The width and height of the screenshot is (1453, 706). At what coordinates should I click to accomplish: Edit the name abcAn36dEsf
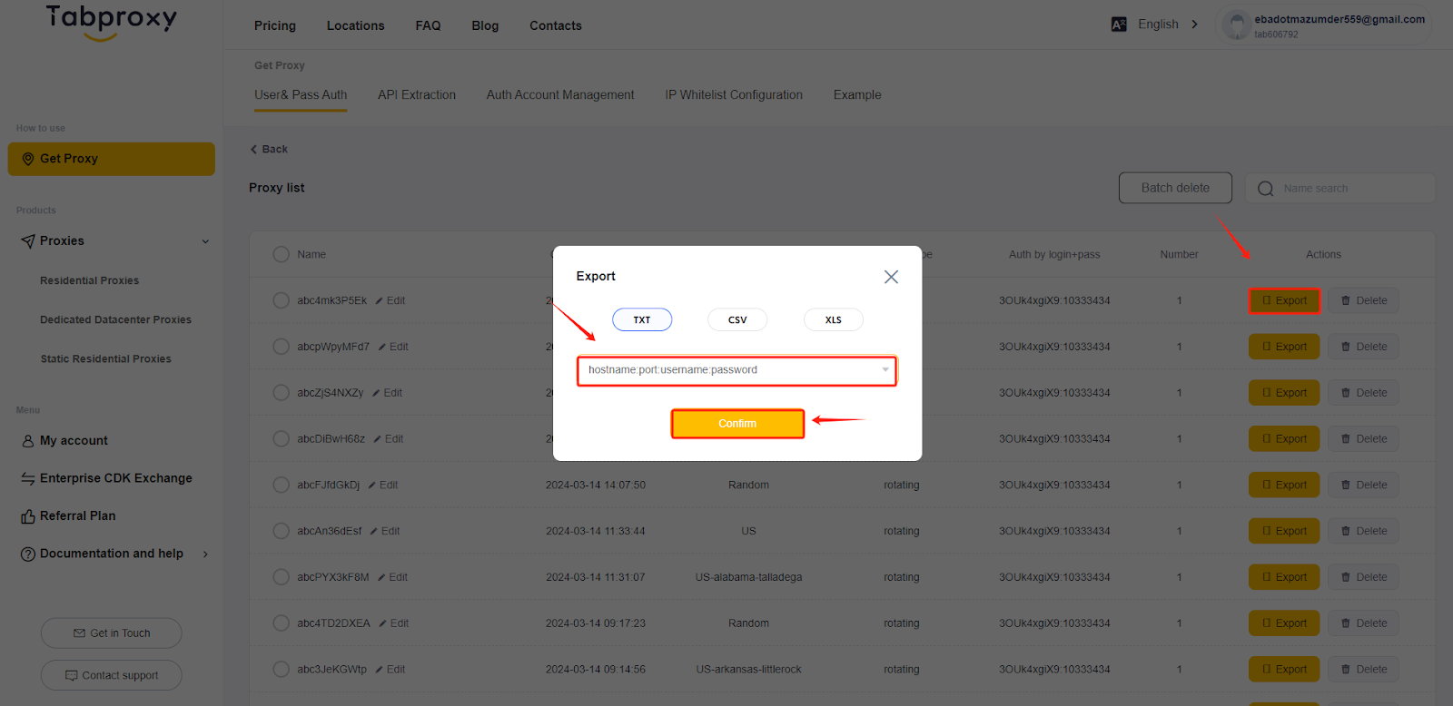[x=385, y=531]
